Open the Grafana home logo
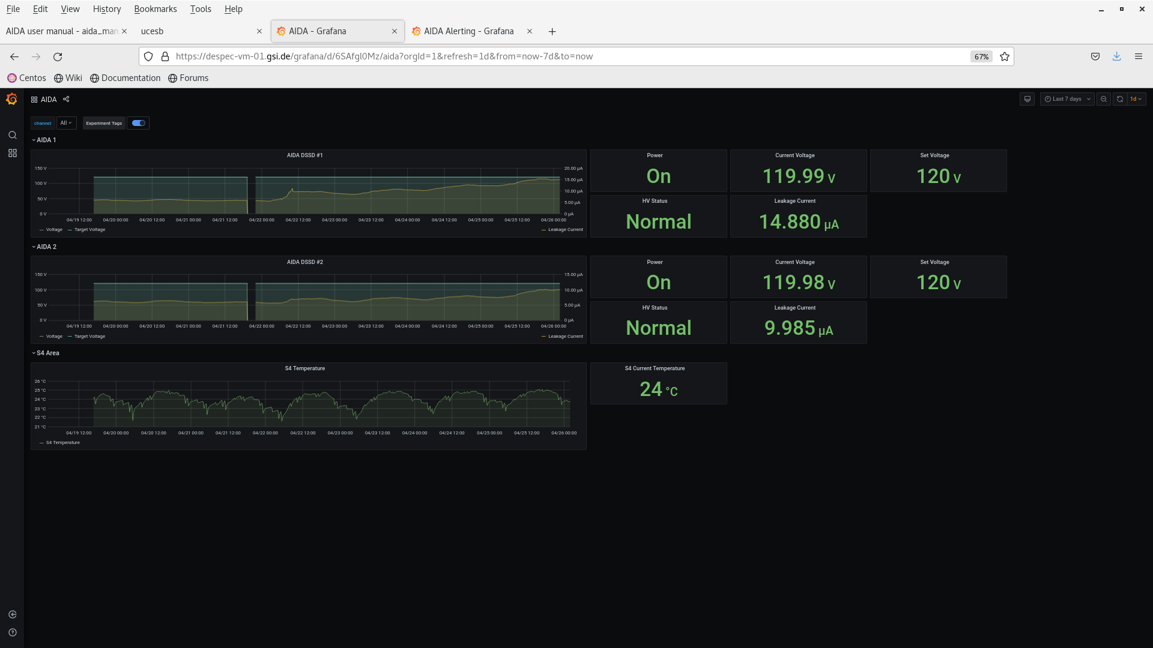Image resolution: width=1153 pixels, height=648 pixels. (x=11, y=99)
